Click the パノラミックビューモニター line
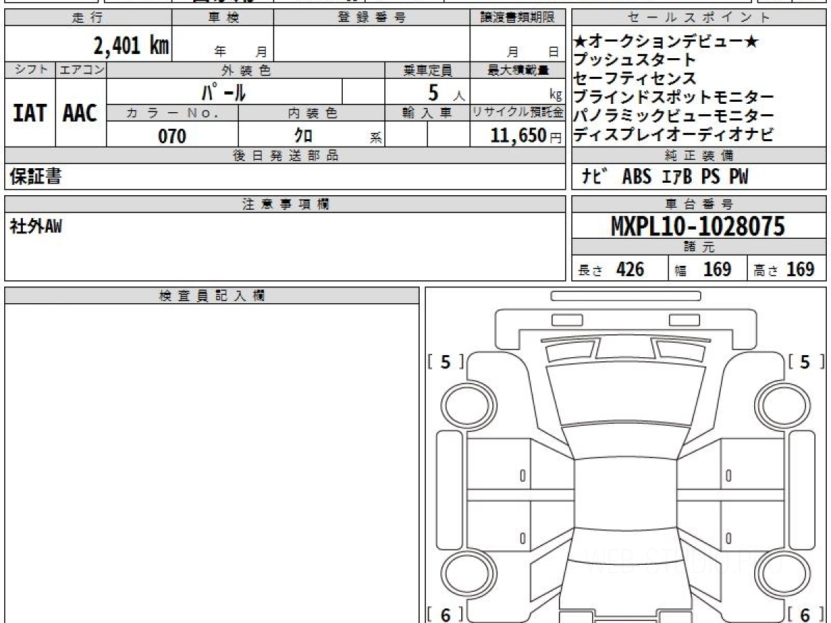 pyautogui.click(x=674, y=116)
